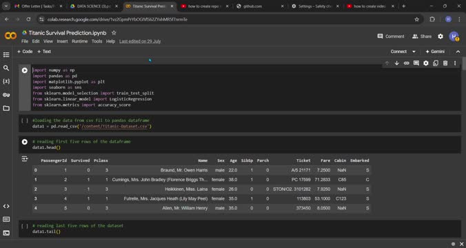
Task: Star the Titanic Survival Prediction notebook
Action: click(114, 32)
